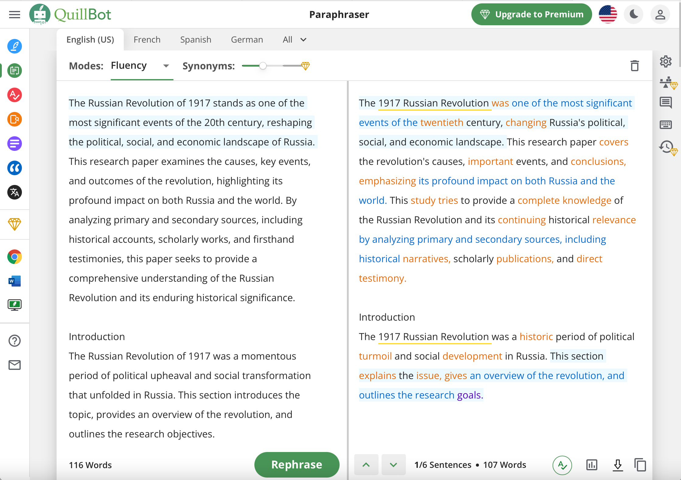Image resolution: width=681 pixels, height=480 pixels.
Task: Open the QuillBot desktop app icon
Action: (x=15, y=305)
